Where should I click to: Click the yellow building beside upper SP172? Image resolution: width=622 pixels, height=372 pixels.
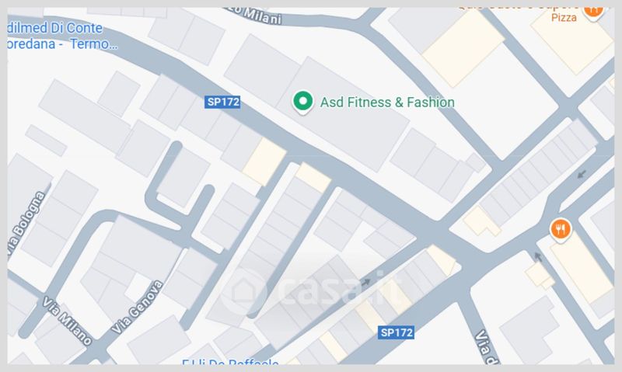[x=264, y=162]
